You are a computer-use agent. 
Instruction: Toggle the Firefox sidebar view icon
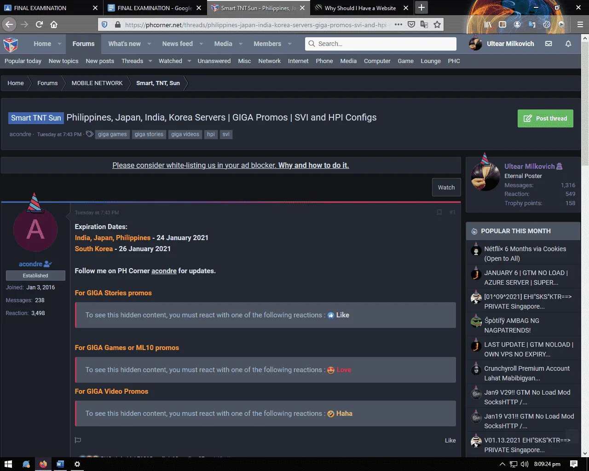pos(502,25)
